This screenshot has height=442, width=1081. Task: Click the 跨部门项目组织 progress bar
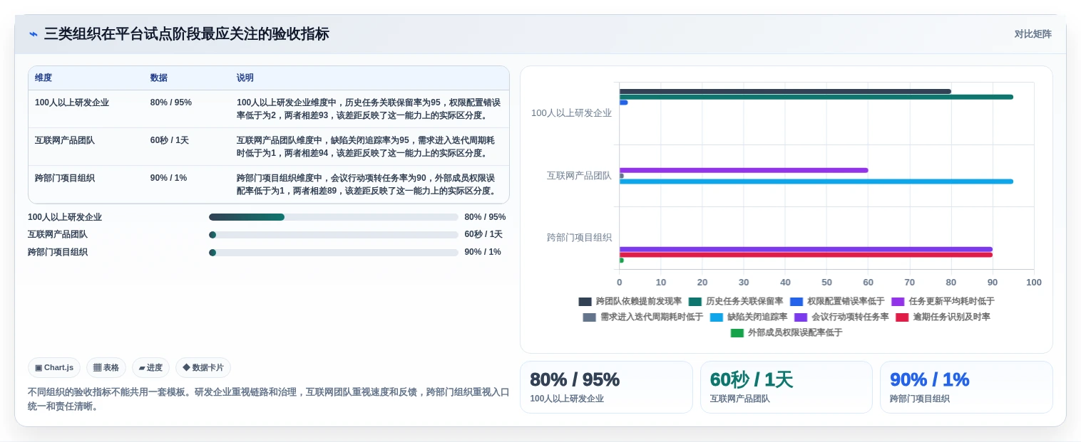(x=334, y=253)
